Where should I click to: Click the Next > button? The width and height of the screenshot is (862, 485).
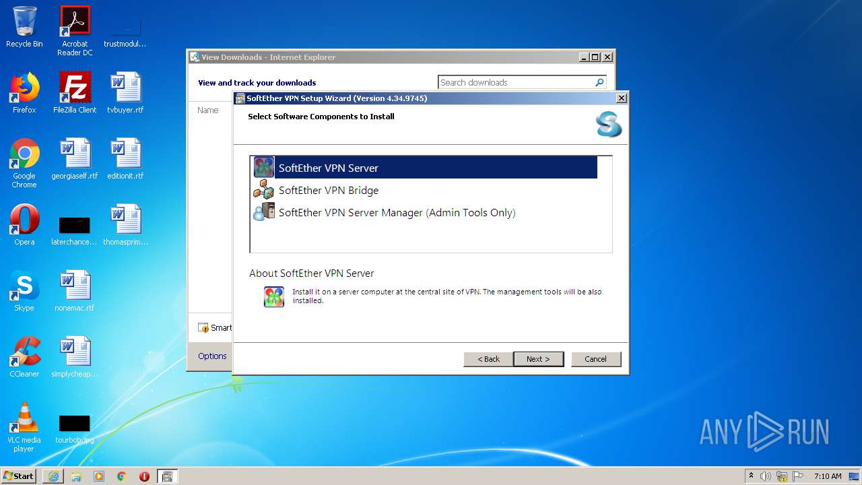pos(539,359)
